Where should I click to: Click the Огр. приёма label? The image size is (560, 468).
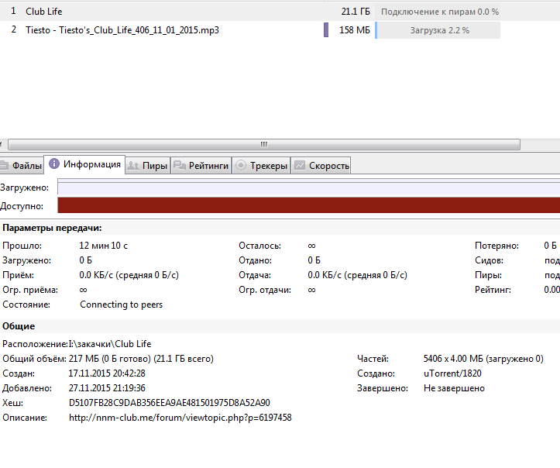pyautogui.click(x=30, y=290)
